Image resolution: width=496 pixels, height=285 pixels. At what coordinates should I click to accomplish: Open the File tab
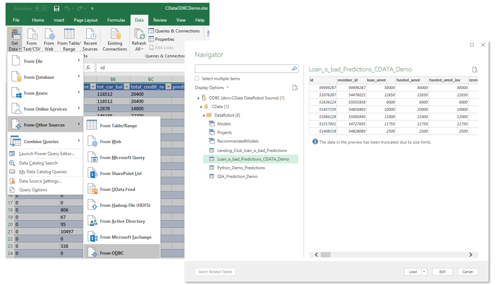(x=16, y=20)
